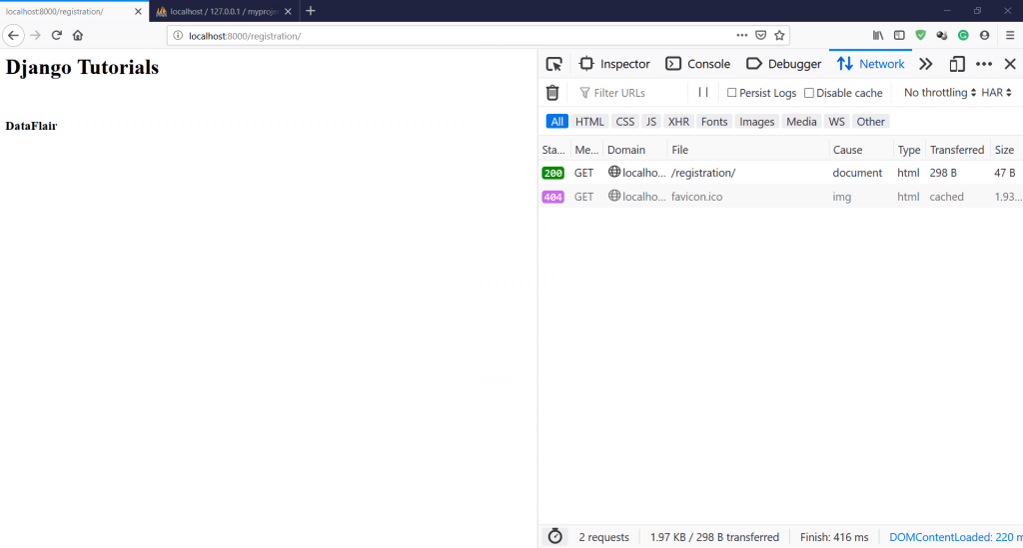Open the Library icon in the toolbar
The image size is (1023, 548).
878,35
